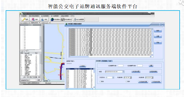184x97 pixels.
Task: Expand the 外设开关 combo box
Action: tap(113, 78)
